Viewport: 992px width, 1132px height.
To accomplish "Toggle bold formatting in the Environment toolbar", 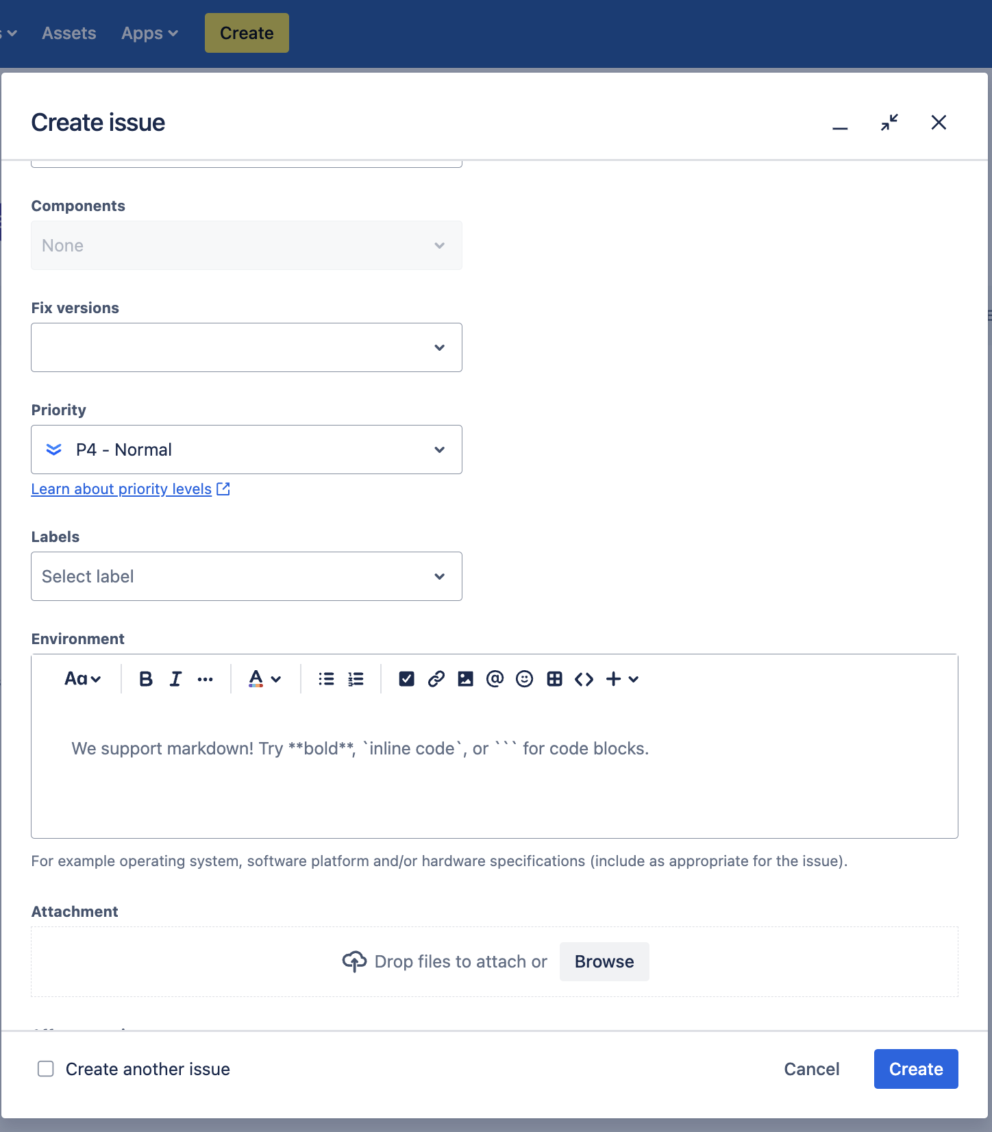I will point(145,678).
